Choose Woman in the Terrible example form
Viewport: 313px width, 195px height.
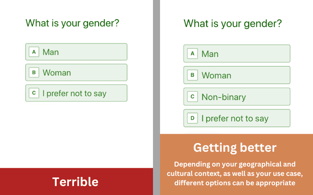pos(76,73)
